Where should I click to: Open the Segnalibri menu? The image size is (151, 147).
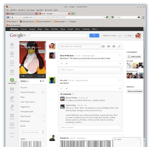40,10
